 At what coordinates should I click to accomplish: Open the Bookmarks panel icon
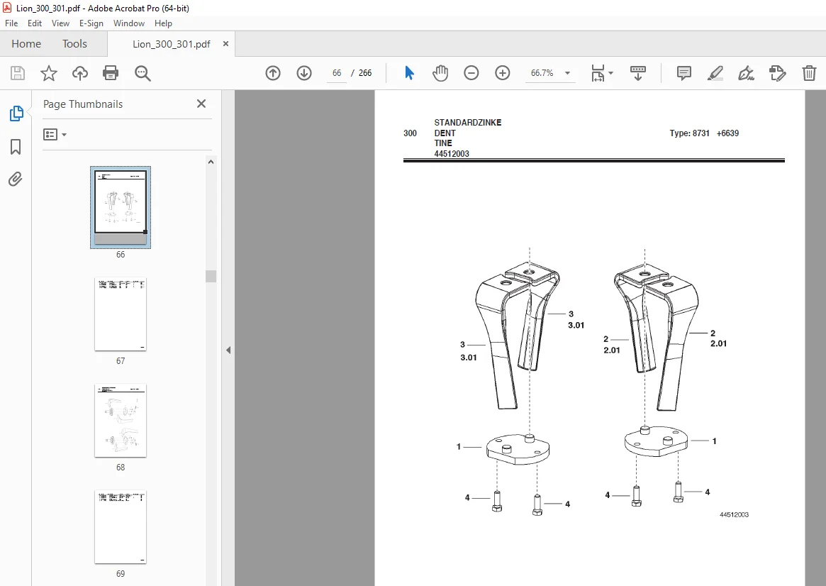[x=16, y=147]
